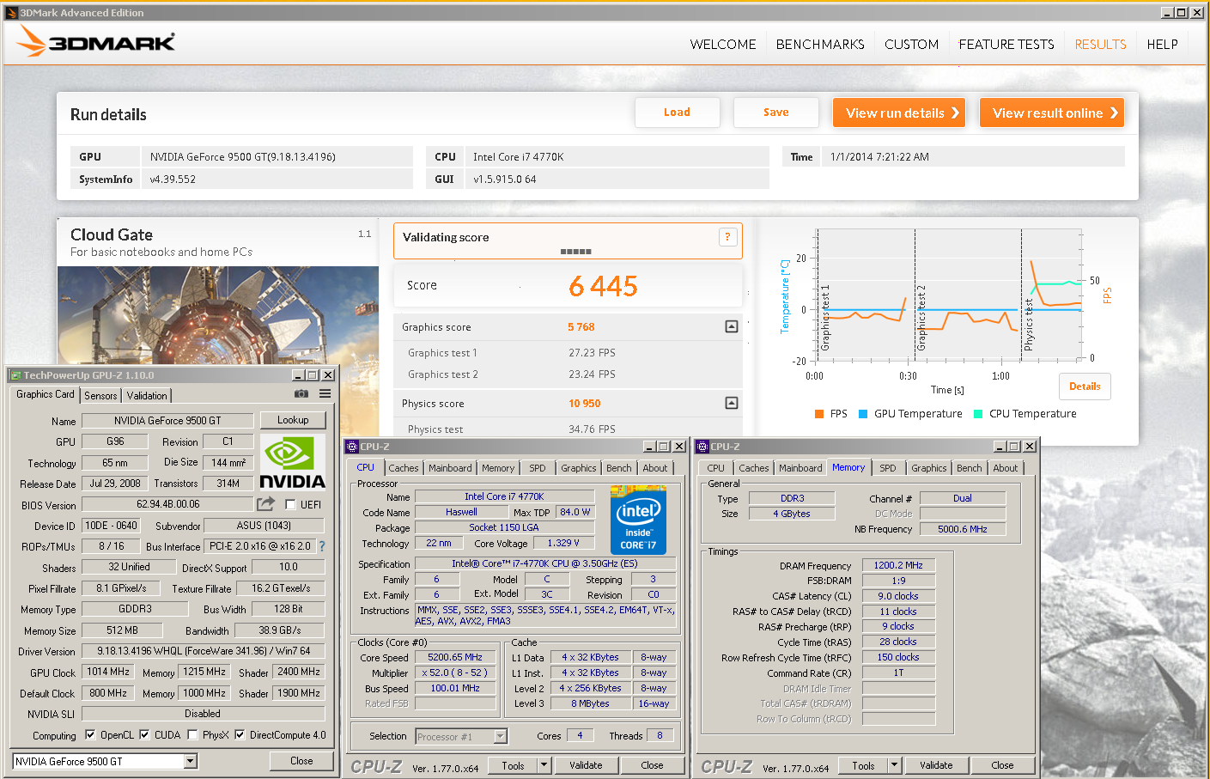Click the GPU-Z title bar app icon
Screen dimensions: 1210x779
click(15, 375)
